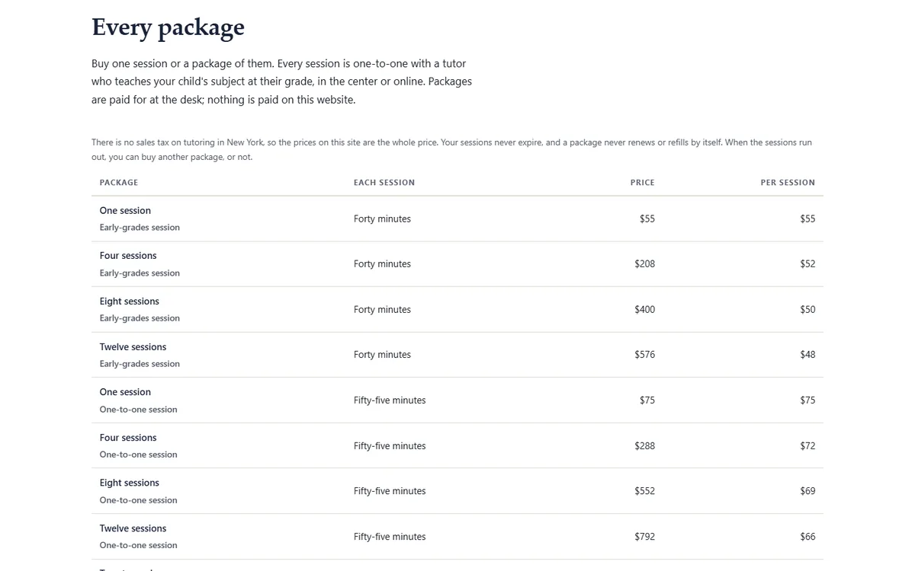
Task: Click 'Early-grades session' under the $208 Four sessions
Action: point(140,273)
